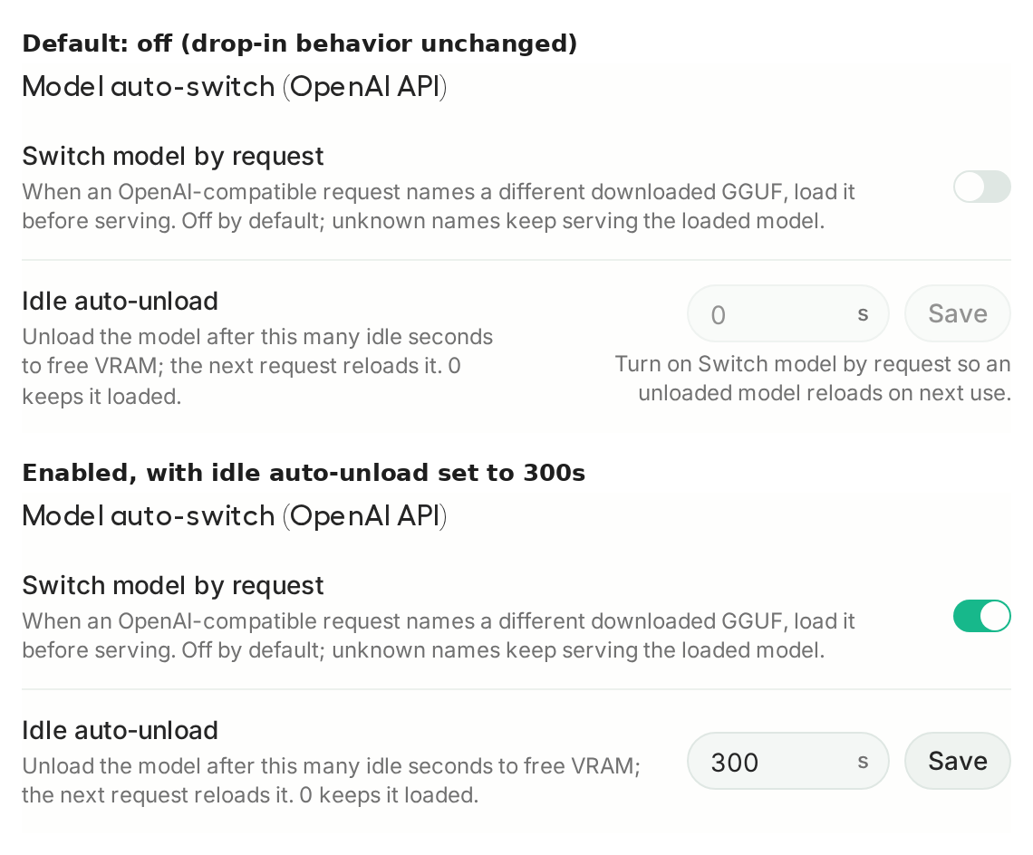Screen dimensions: 1033x855
Task: Click the 's' unit suffix in the 0 field
Action: (x=863, y=314)
